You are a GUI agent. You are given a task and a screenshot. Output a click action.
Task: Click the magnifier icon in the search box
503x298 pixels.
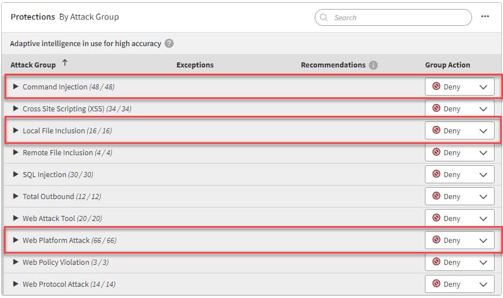(324, 17)
